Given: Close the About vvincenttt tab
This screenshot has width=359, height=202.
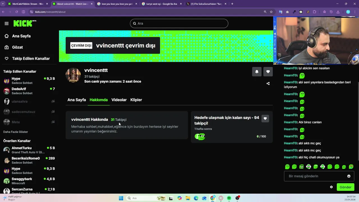Looking at the screenshot, I should click(x=91, y=4).
